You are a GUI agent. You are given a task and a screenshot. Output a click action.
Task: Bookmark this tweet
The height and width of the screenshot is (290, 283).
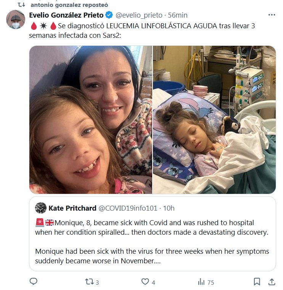pos(257,282)
